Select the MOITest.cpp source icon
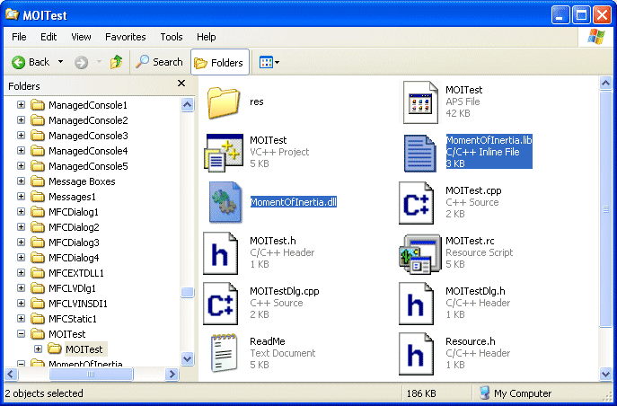The height and width of the screenshot is (406, 617). 417,203
